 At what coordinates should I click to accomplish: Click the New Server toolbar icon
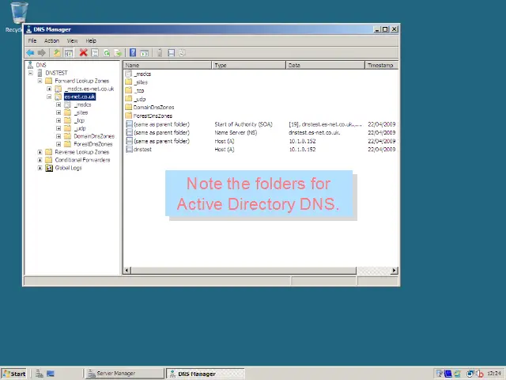pos(160,53)
